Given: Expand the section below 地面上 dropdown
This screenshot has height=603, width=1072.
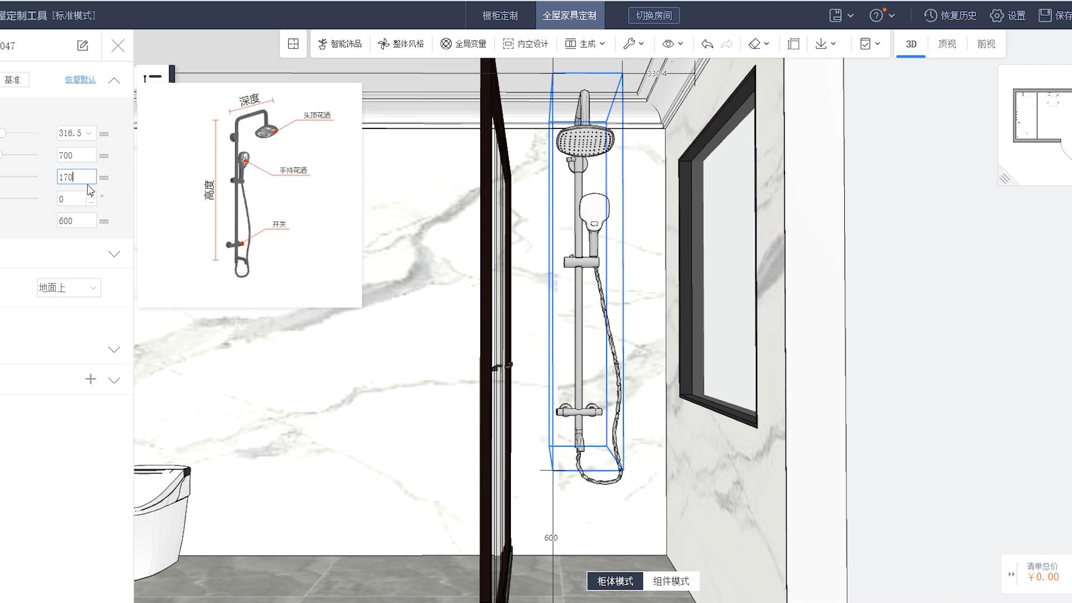Looking at the screenshot, I should pyautogui.click(x=114, y=350).
